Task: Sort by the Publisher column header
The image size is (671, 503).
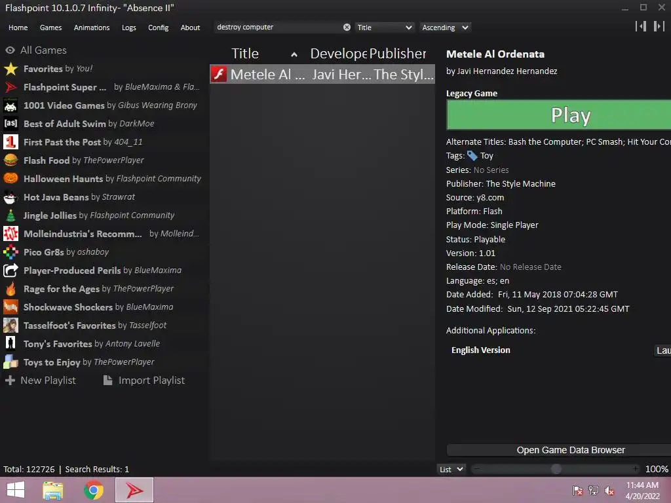Action: click(398, 54)
